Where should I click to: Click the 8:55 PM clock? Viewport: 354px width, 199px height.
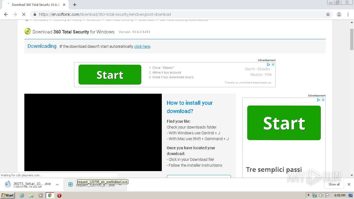(x=340, y=195)
